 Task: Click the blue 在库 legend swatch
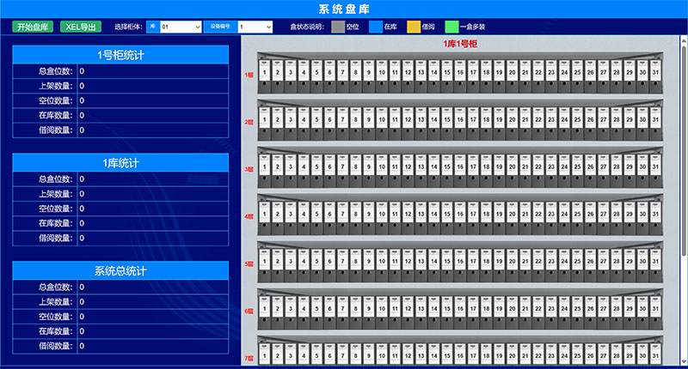pyautogui.click(x=375, y=27)
